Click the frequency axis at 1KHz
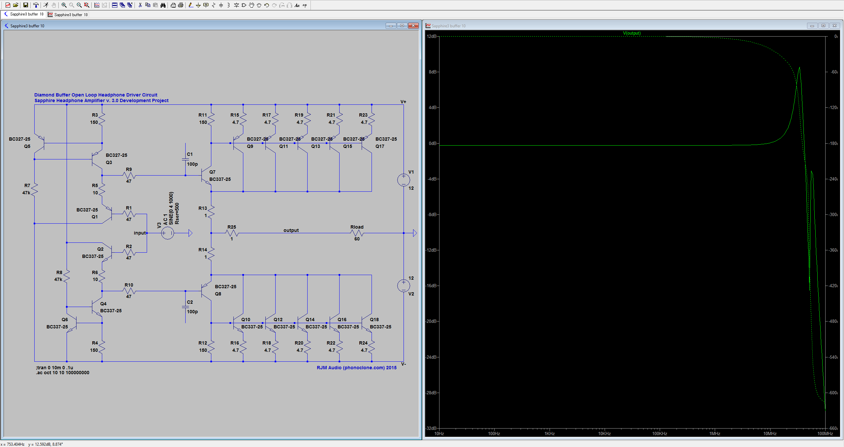 click(x=549, y=433)
